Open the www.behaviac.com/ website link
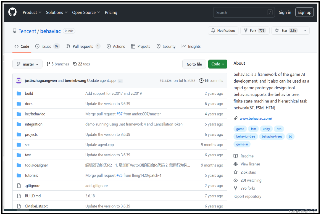 (x=256, y=118)
